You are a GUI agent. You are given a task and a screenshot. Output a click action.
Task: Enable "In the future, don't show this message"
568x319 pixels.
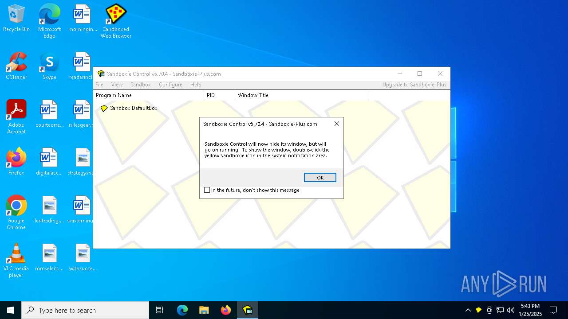(207, 190)
